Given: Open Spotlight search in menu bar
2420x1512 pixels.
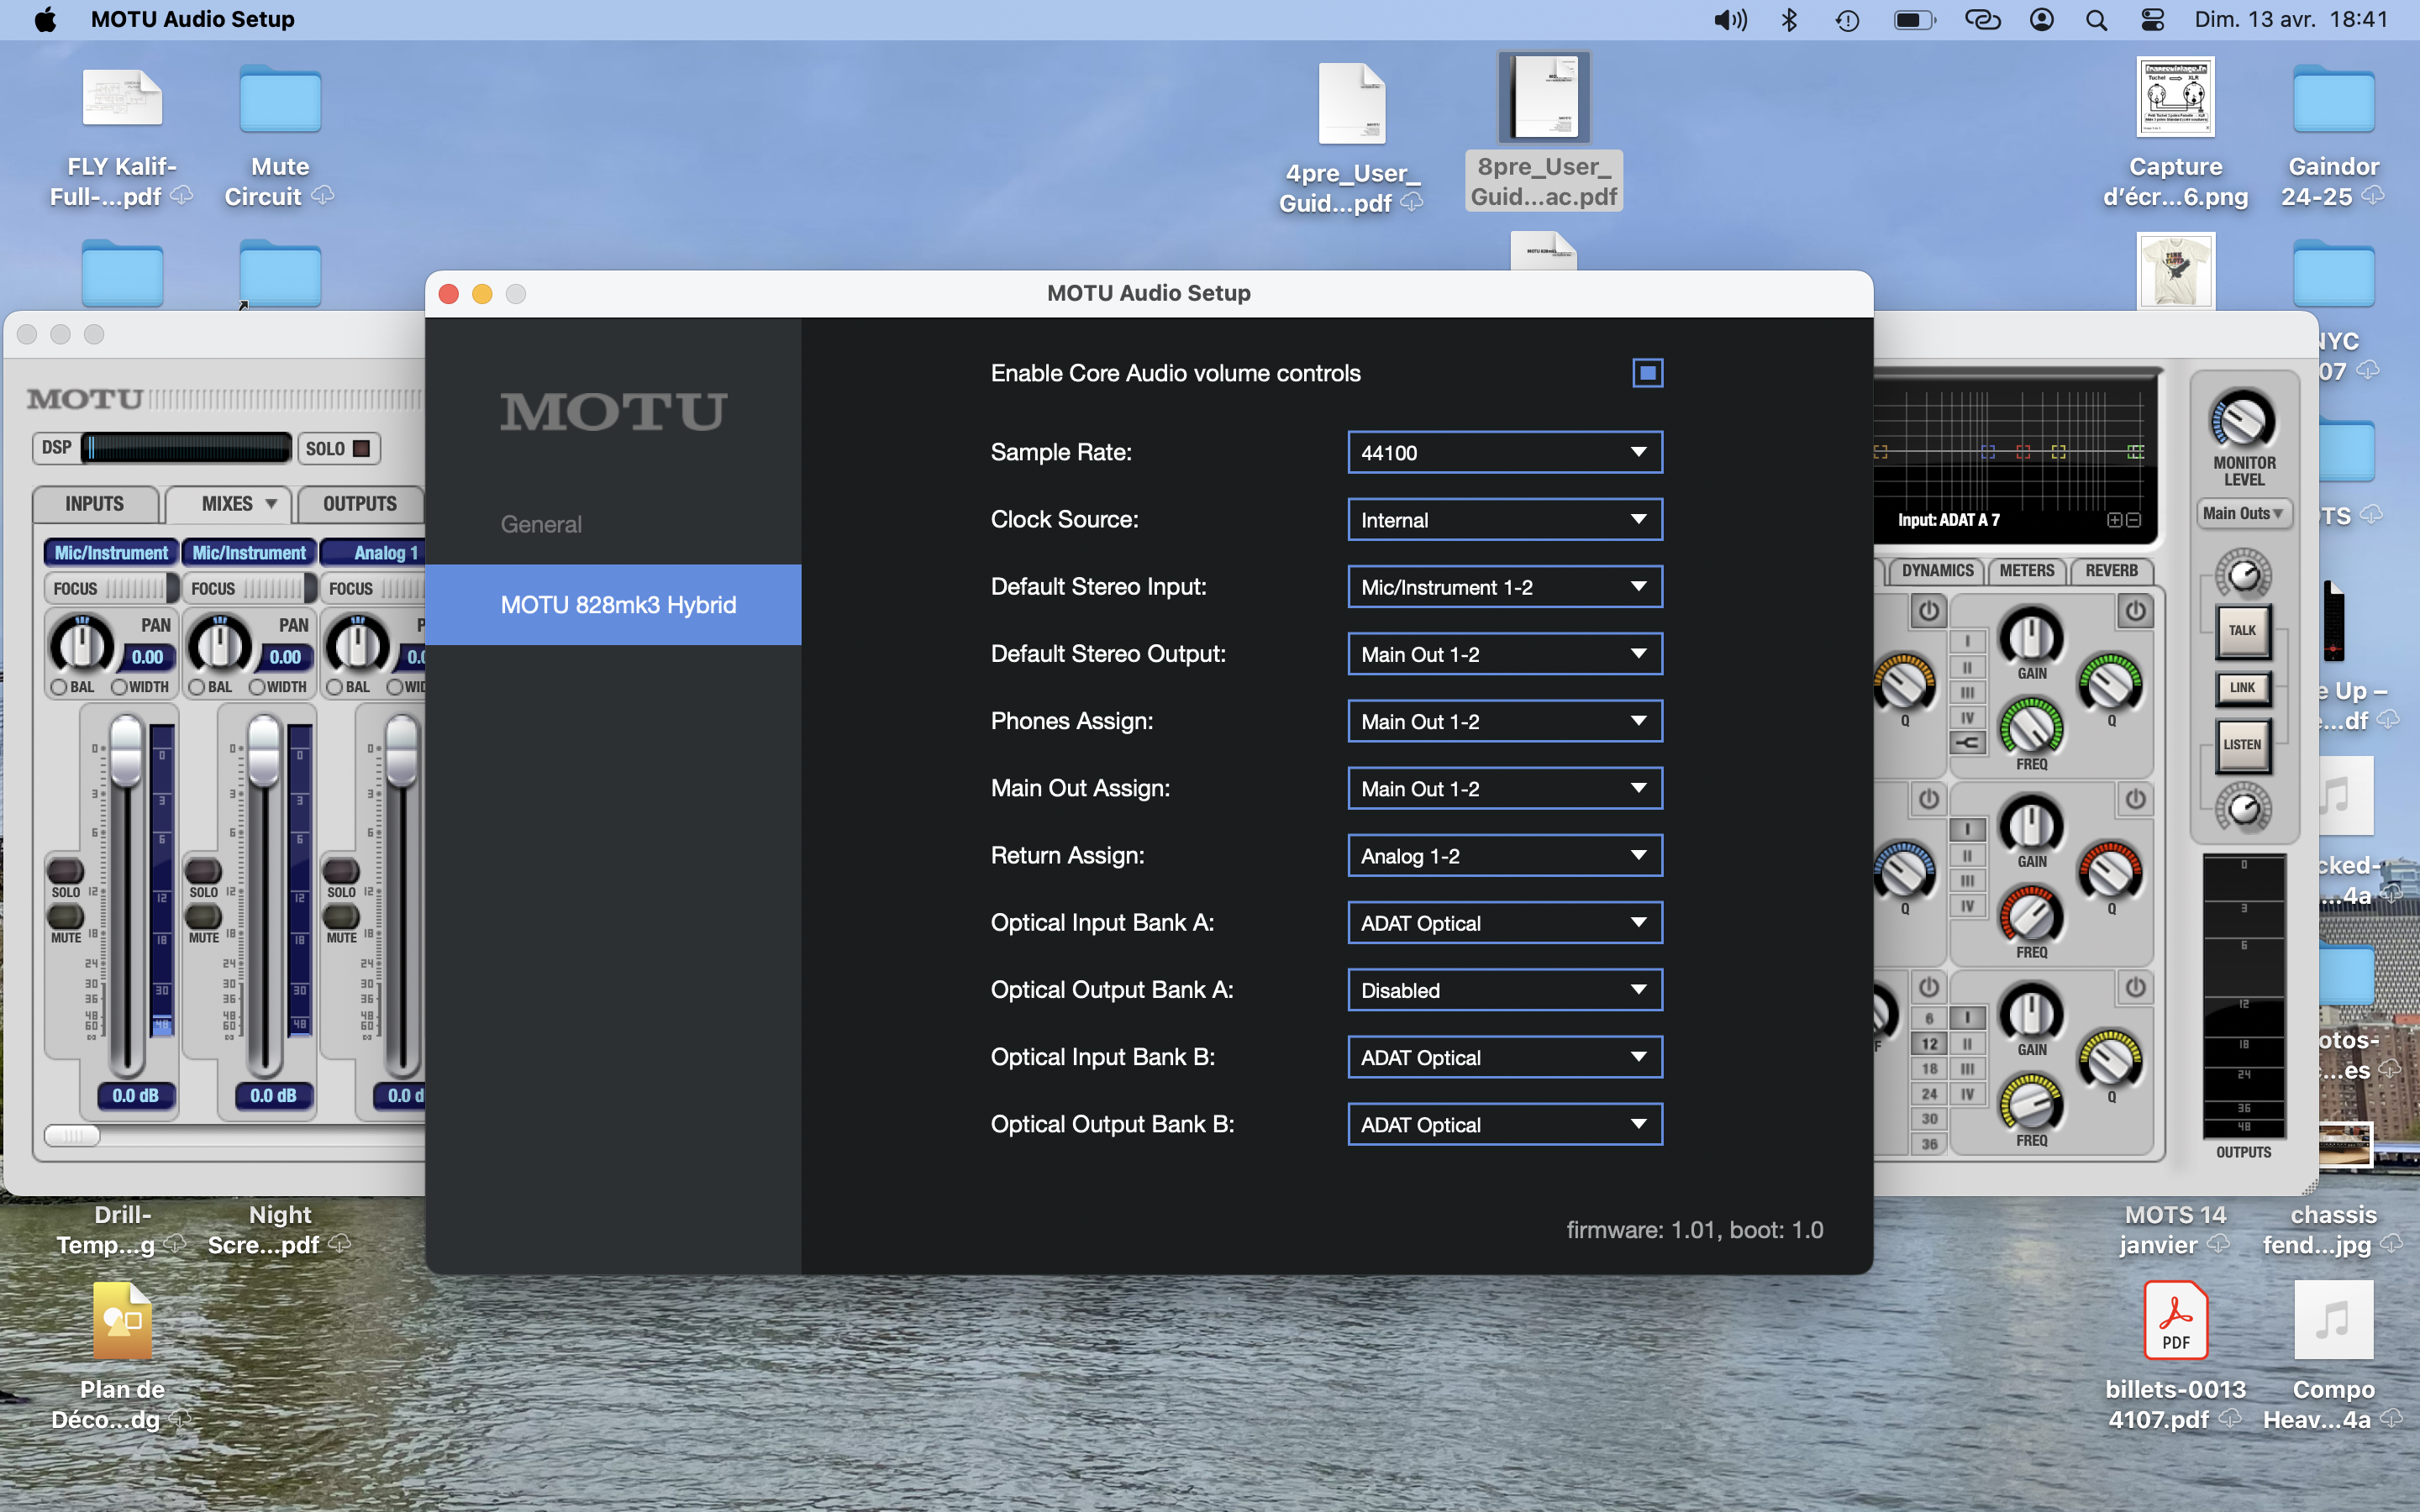Looking at the screenshot, I should [2096, 20].
